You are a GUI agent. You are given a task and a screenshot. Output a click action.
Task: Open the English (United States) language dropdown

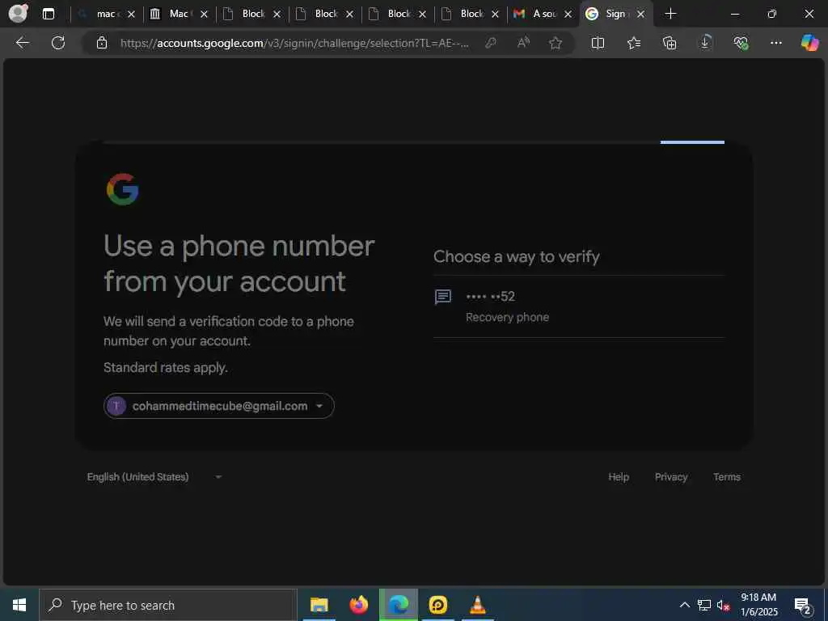click(154, 477)
